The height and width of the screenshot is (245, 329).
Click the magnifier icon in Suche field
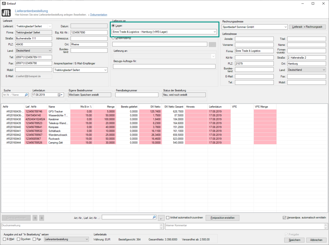pyautogui.click(x=26, y=95)
